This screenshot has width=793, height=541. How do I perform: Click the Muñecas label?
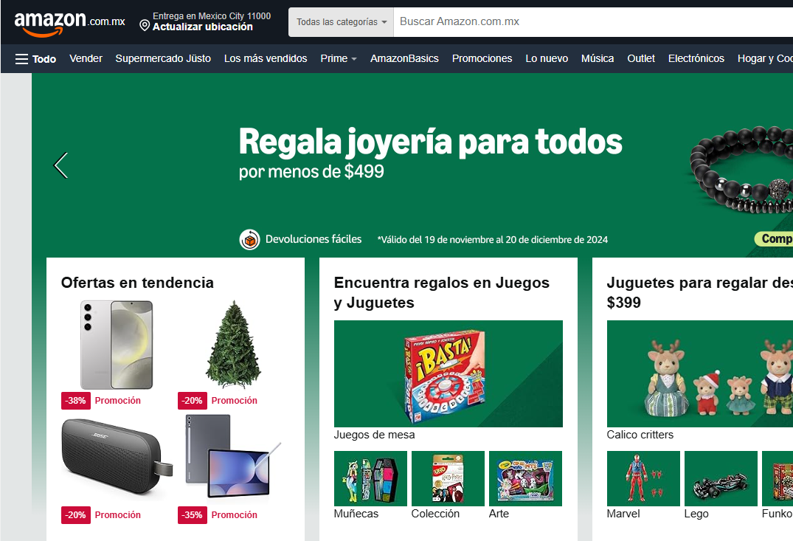(356, 514)
